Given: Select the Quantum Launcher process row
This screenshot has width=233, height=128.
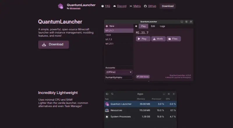Looking at the screenshot, I should (140, 104).
